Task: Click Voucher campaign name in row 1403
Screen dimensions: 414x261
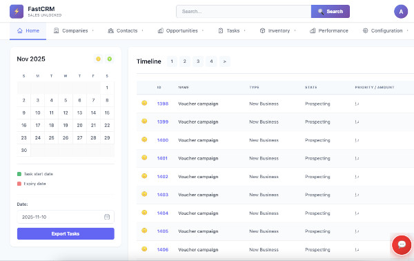Action: click(198, 195)
